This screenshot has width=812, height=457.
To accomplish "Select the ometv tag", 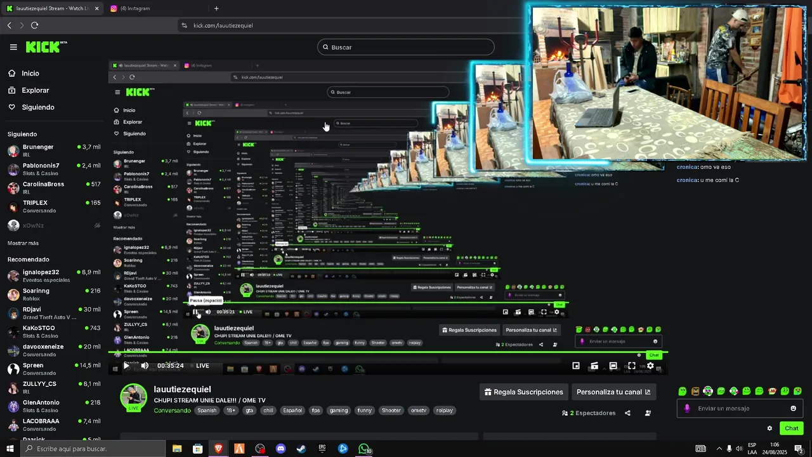I will click(x=419, y=411).
